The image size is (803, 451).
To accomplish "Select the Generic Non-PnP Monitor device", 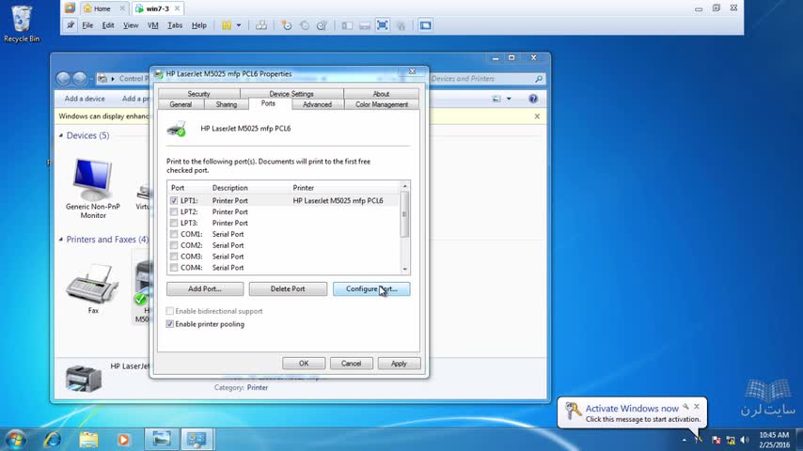I will 93,188.
